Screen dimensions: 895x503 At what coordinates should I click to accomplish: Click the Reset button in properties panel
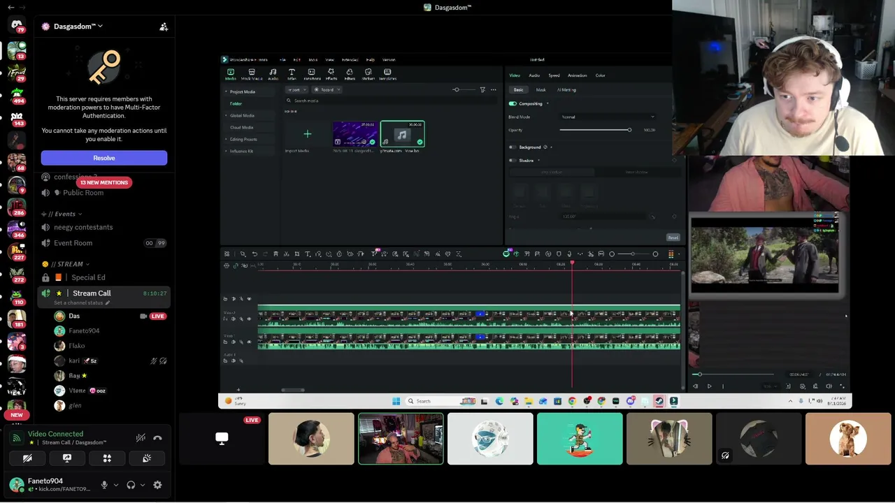[x=673, y=238]
